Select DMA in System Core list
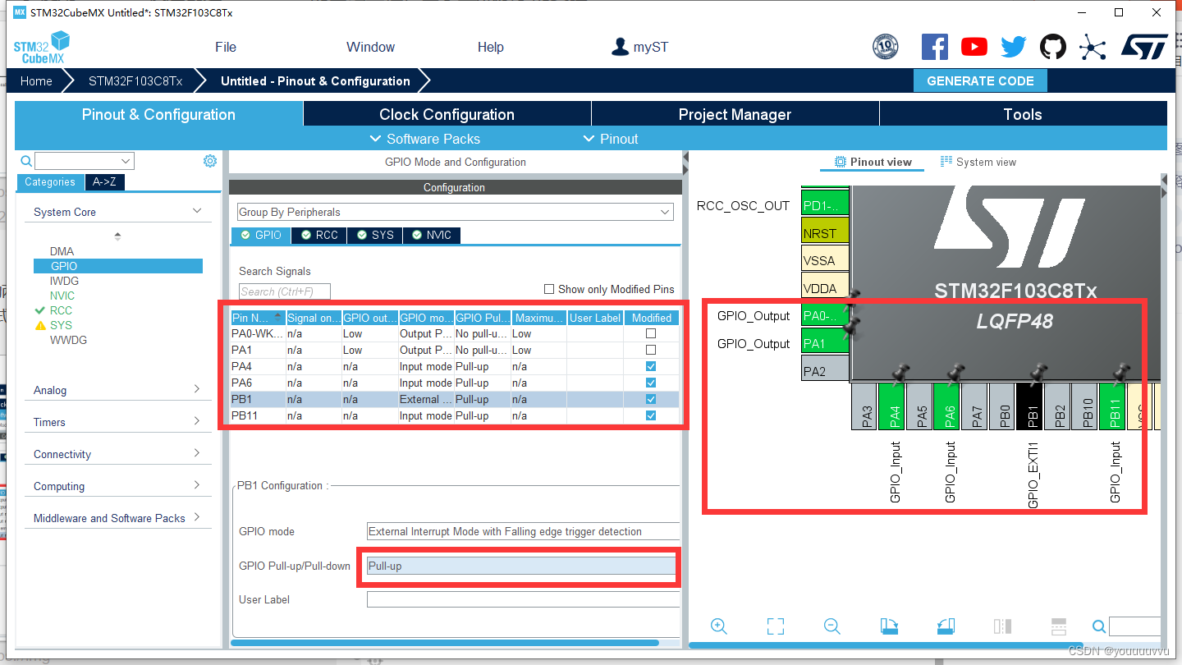1182x665 pixels. (x=62, y=251)
